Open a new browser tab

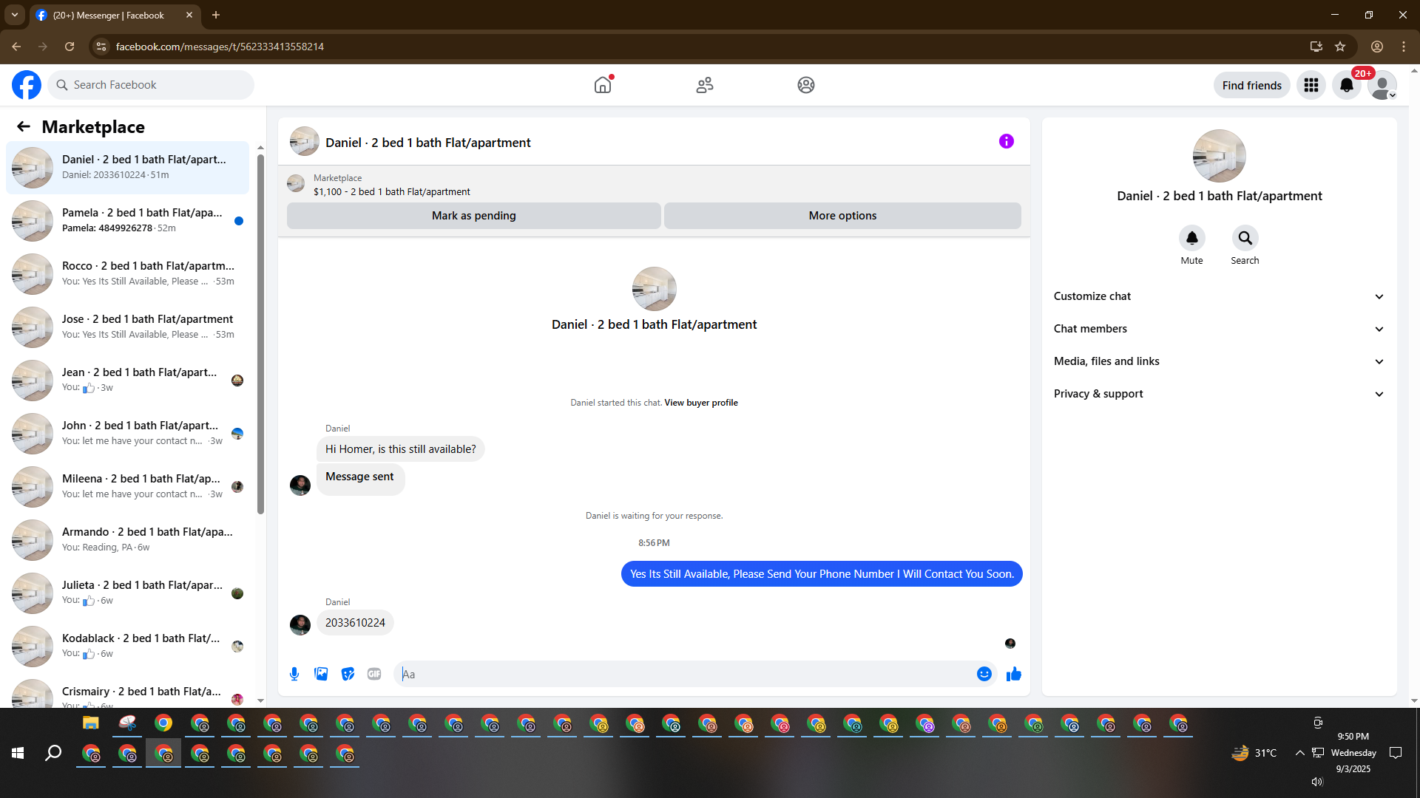[216, 15]
